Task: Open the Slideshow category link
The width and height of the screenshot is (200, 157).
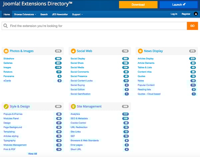Action: (9, 58)
